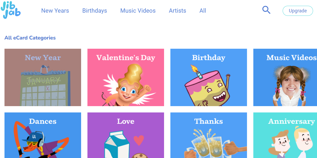The width and height of the screenshot is (317, 158).
Task: Open the Artists navigation link
Action: coord(178,11)
